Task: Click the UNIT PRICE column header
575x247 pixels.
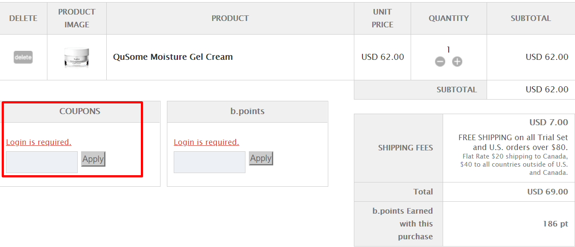Action: click(x=382, y=18)
